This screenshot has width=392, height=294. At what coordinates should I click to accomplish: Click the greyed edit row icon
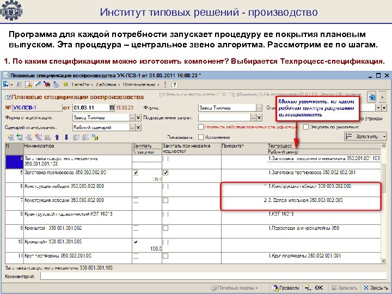pos(29,137)
